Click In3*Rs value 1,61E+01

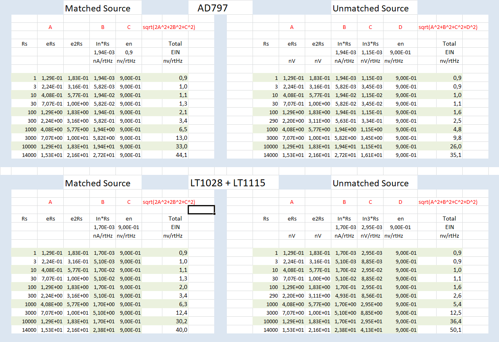pos(371,155)
